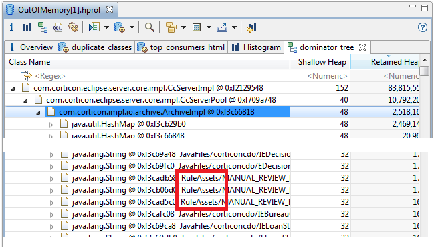Sort by the Shallow Heap column header
The height and width of the screenshot is (248, 434).
pos(320,62)
